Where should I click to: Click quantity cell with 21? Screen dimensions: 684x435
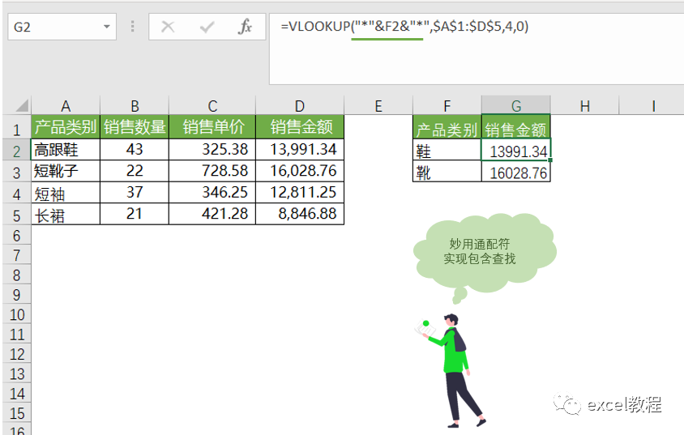(x=135, y=214)
